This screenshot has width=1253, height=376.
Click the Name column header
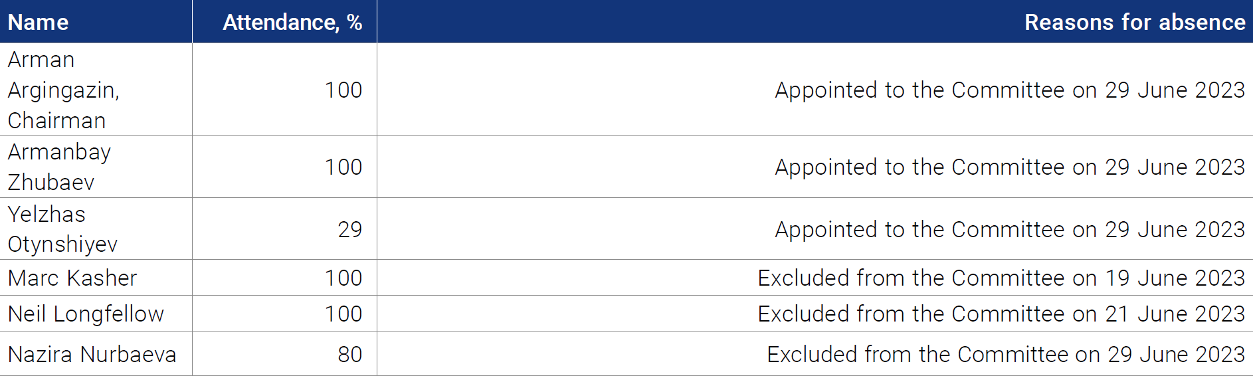click(96, 21)
